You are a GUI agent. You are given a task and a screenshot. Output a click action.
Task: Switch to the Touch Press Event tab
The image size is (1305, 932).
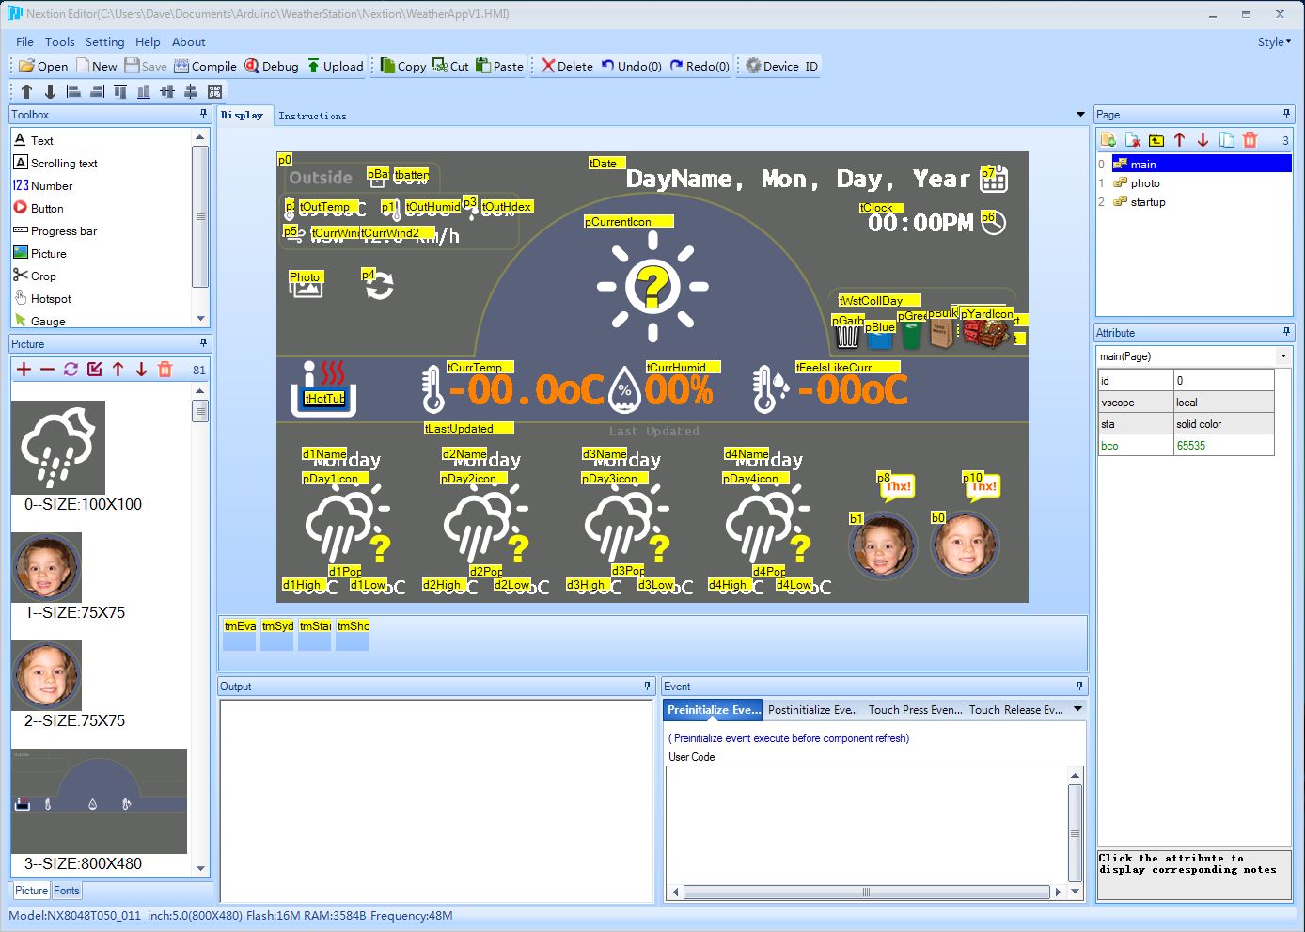[x=914, y=710]
